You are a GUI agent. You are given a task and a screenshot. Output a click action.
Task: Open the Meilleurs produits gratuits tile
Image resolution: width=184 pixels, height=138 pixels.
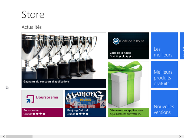164,74
